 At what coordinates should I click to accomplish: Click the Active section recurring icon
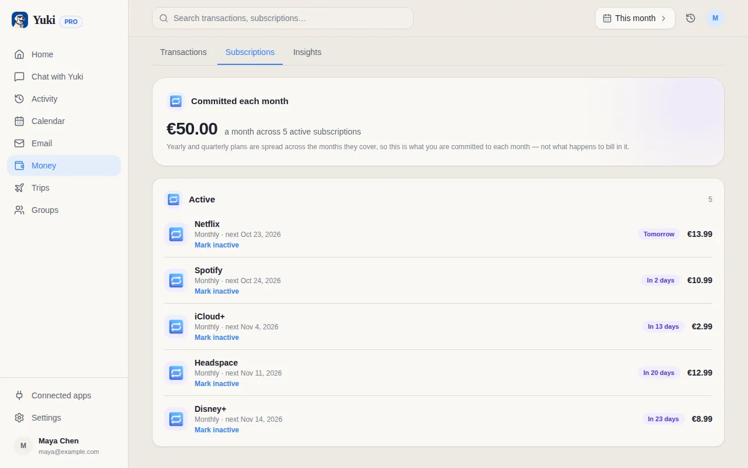174,199
